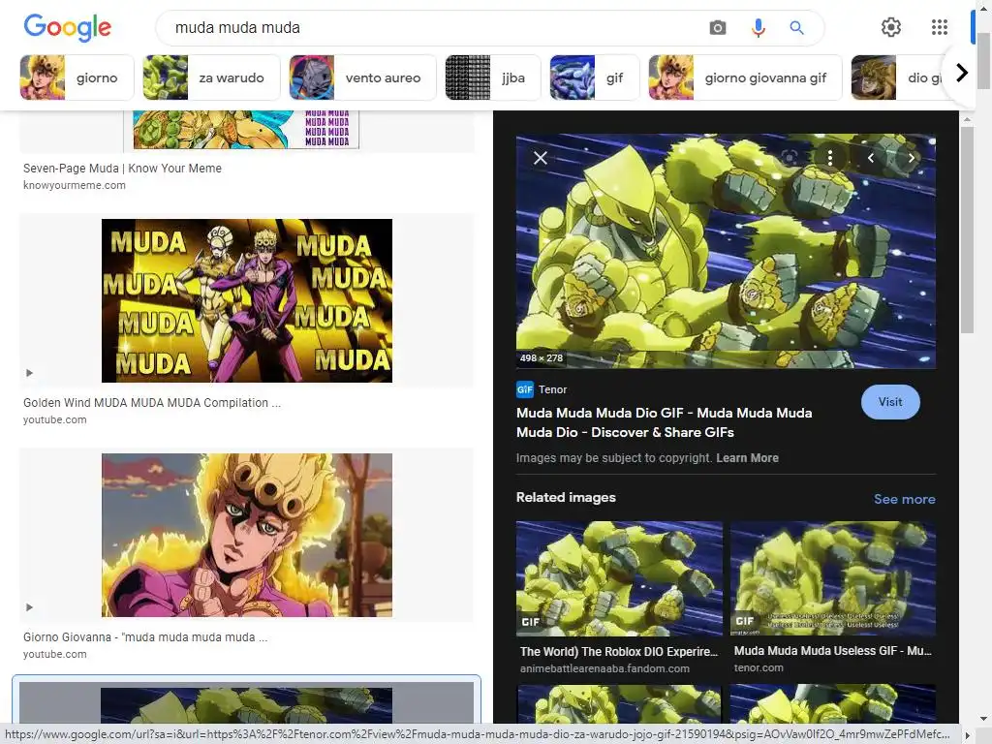
Task: Click the Seven-Page Muda manga thumbnail
Action: [x=246, y=130]
